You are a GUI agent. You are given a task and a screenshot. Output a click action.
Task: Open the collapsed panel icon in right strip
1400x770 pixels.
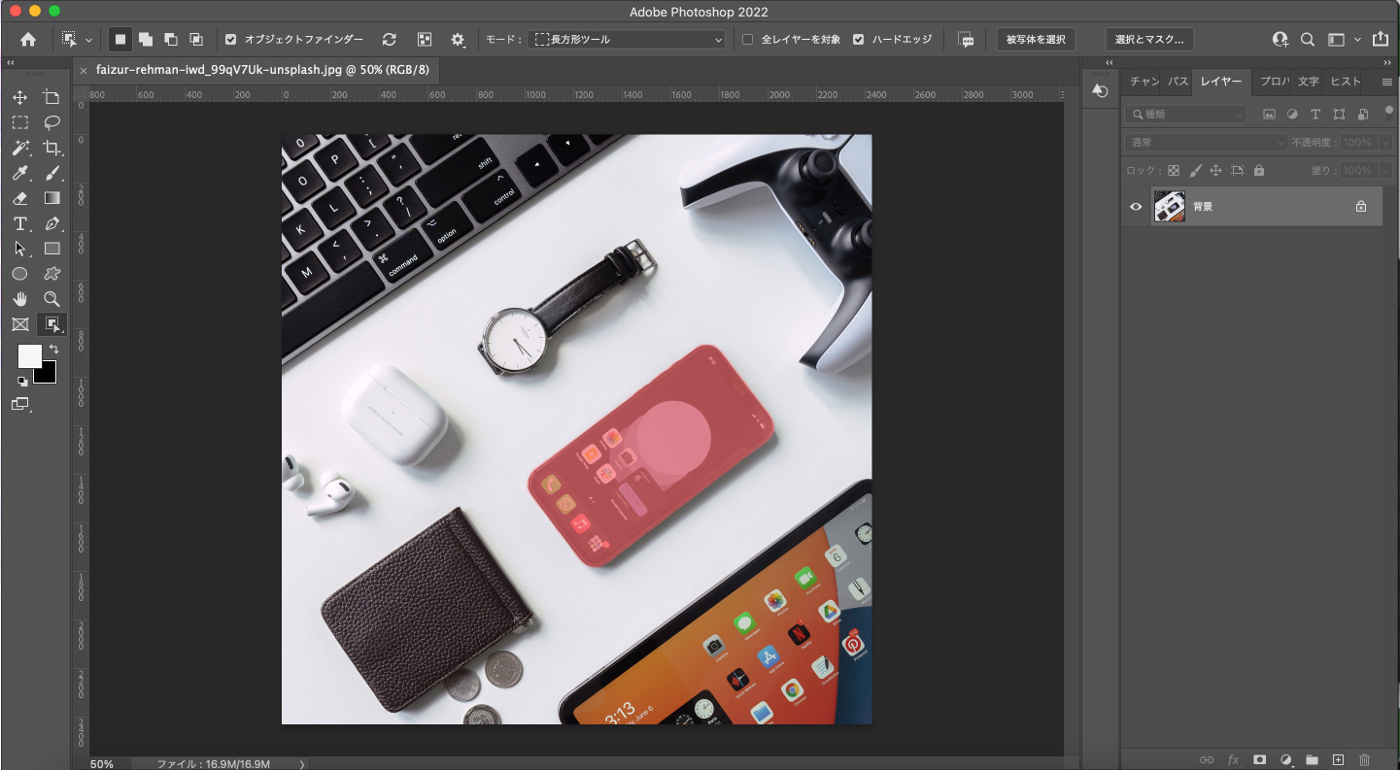pyautogui.click(x=1101, y=90)
